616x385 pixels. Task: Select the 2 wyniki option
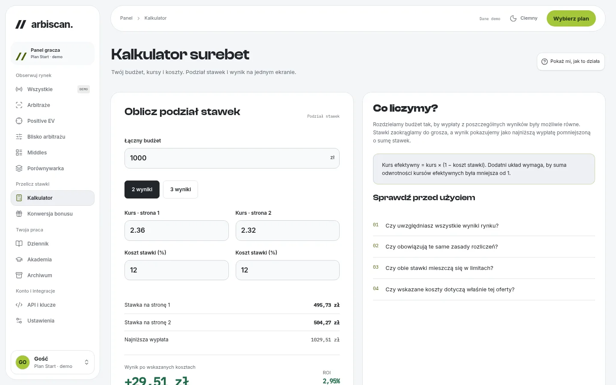point(142,190)
